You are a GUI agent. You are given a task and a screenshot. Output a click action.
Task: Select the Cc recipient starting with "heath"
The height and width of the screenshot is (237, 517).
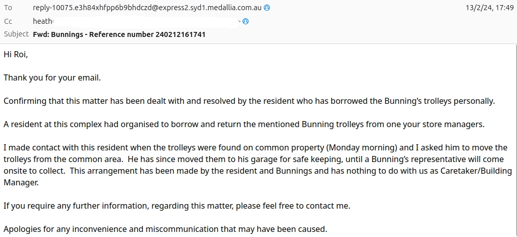click(43, 21)
